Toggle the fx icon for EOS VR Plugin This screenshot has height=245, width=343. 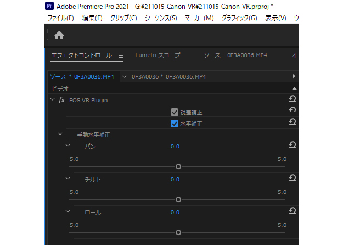pyautogui.click(x=62, y=100)
